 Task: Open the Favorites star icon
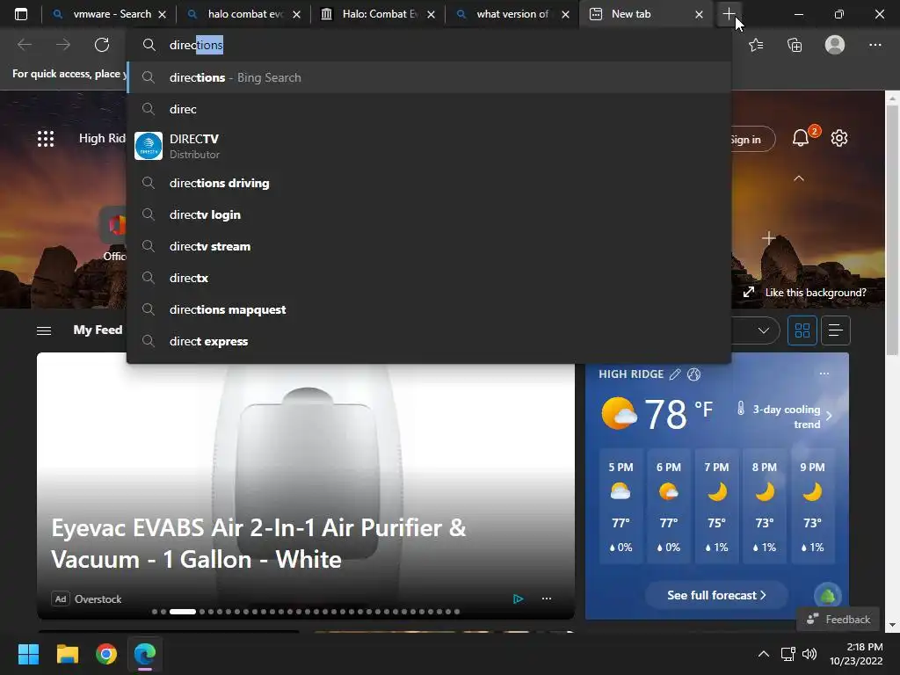[756, 45]
